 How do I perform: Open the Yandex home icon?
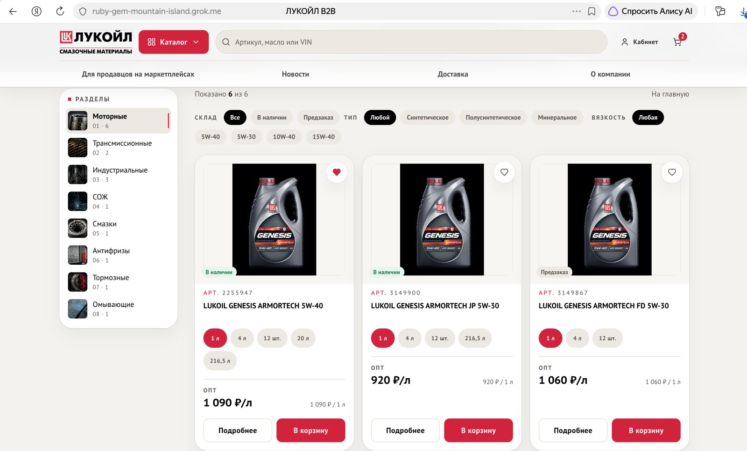[x=36, y=11]
